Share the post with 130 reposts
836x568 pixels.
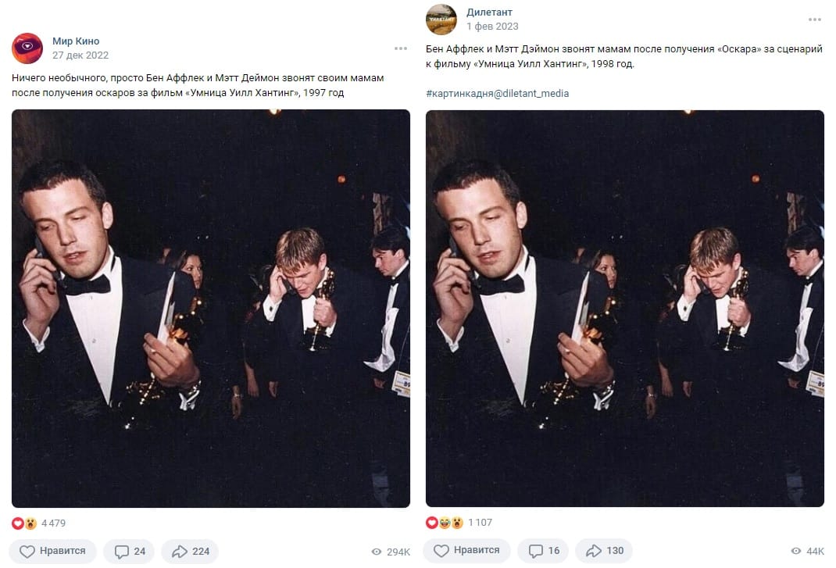pos(604,550)
